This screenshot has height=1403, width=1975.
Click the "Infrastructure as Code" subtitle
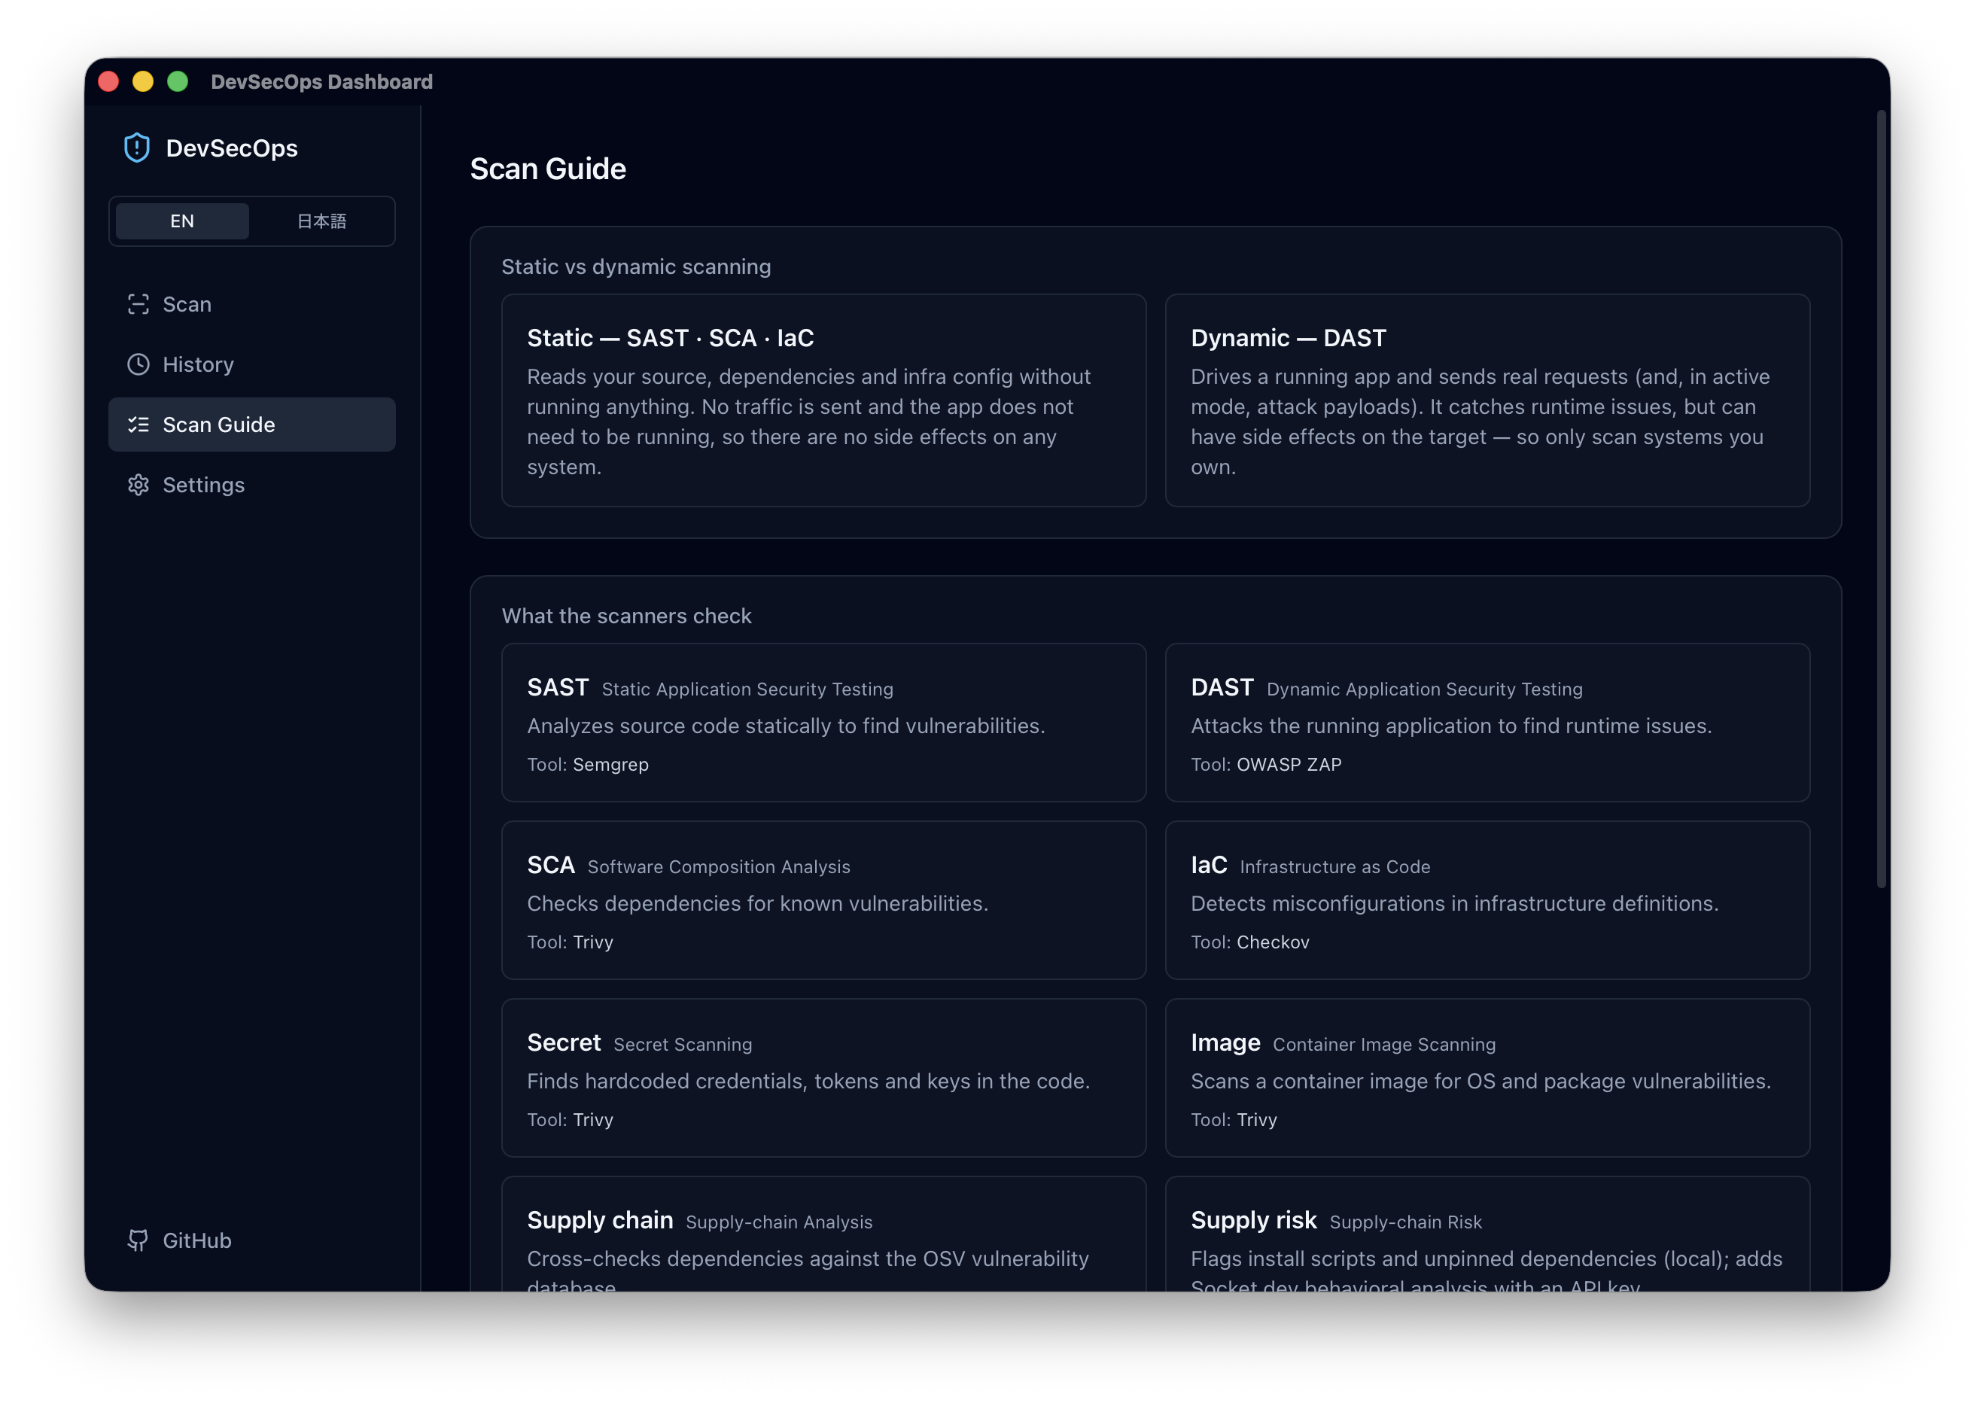tap(1334, 866)
